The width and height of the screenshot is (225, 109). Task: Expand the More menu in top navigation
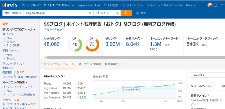click(190, 5)
